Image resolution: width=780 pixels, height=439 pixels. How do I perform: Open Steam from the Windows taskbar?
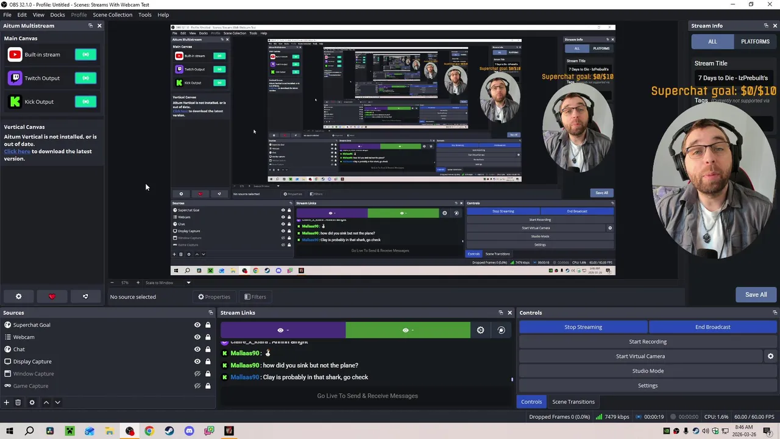[169, 431]
